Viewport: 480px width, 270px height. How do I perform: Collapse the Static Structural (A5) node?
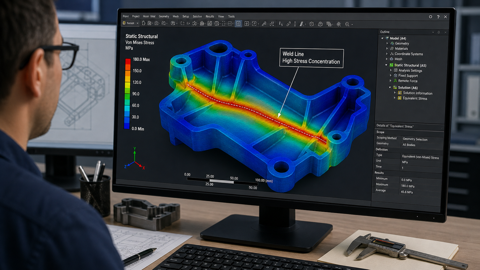(x=386, y=65)
